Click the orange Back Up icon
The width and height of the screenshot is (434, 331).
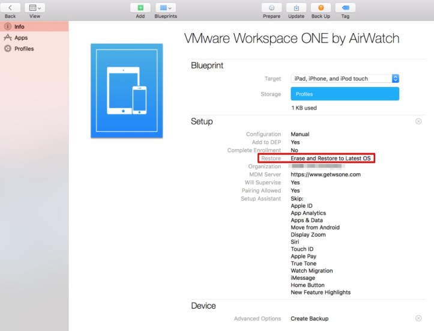tap(321, 8)
